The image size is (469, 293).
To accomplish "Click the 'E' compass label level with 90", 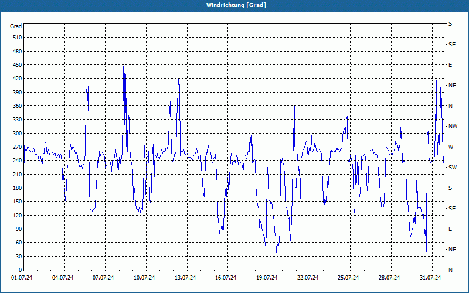I will pyautogui.click(x=450, y=229).
